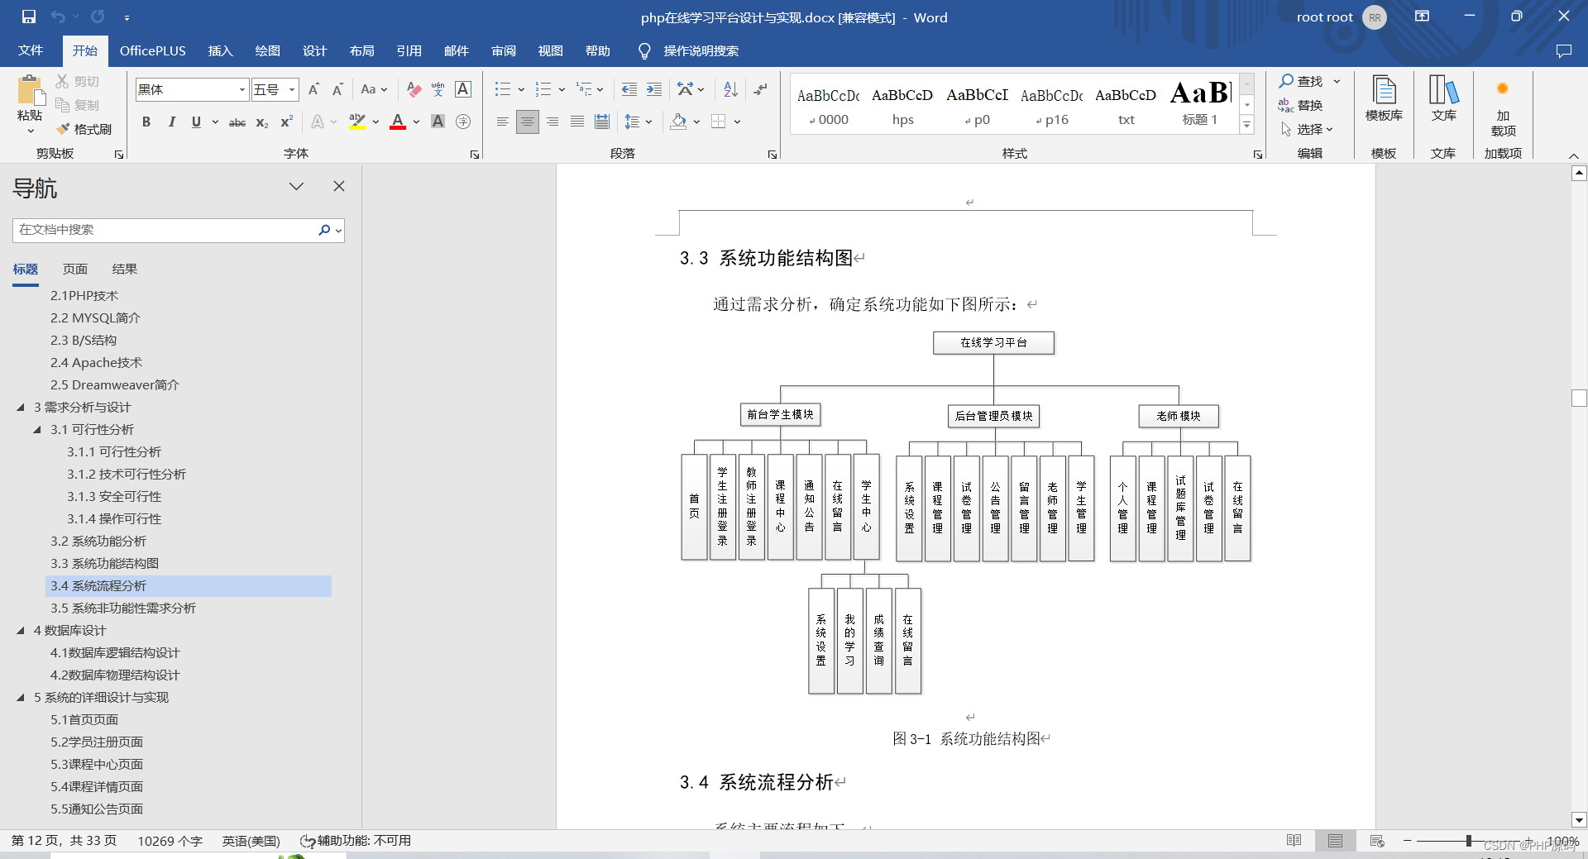Click the font color red A button

coord(398,122)
